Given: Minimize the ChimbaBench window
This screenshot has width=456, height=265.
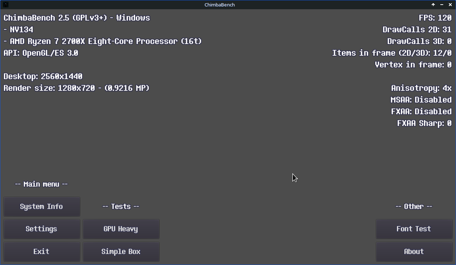Looking at the screenshot, I should click(442, 5).
